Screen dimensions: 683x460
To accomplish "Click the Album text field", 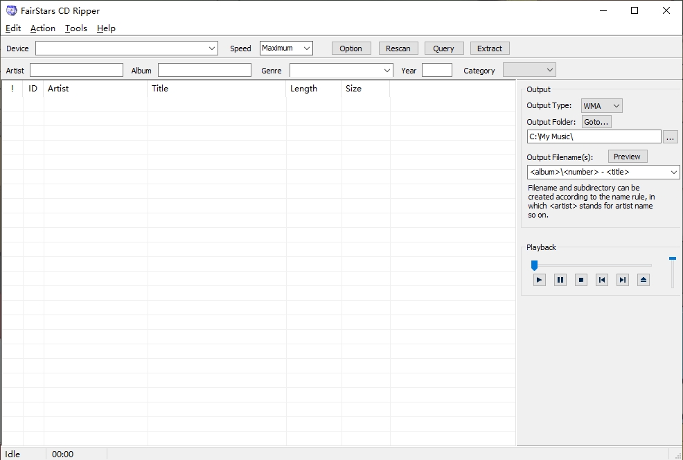I will pyautogui.click(x=204, y=71).
